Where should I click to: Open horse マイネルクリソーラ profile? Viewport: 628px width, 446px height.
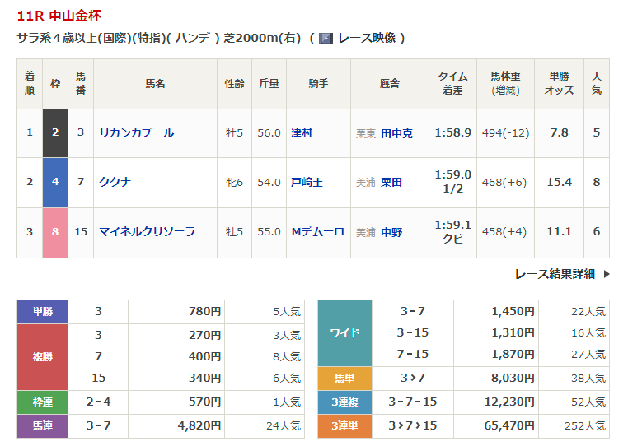point(147,231)
